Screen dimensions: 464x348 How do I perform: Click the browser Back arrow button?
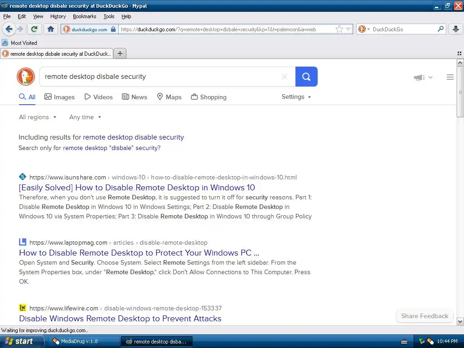[9, 29]
